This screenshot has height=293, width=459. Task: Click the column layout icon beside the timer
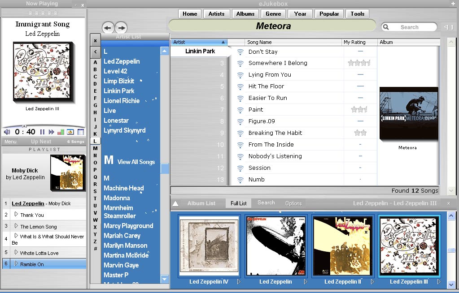[x=81, y=132]
